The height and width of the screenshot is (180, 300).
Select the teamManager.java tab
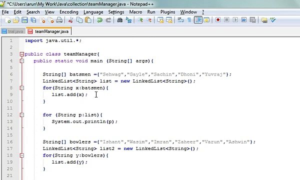click(x=48, y=31)
